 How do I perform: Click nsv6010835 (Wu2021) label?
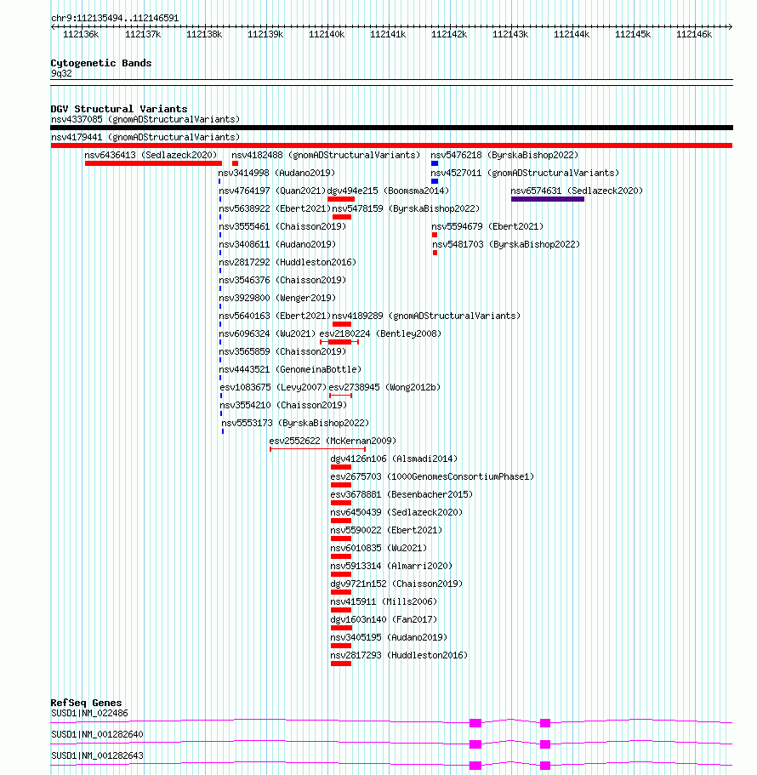coord(378,547)
